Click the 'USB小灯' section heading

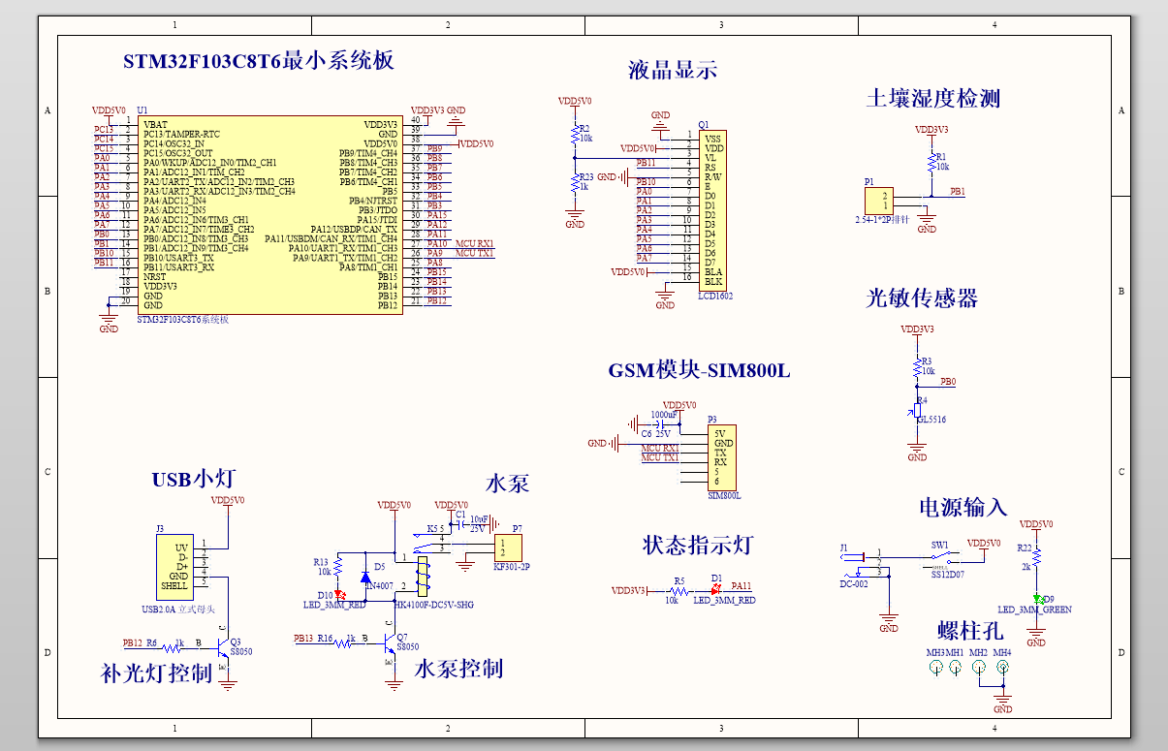pyautogui.click(x=193, y=479)
